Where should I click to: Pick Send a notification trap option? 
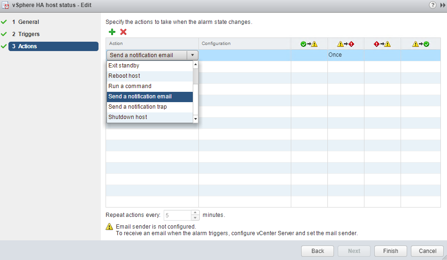137,107
